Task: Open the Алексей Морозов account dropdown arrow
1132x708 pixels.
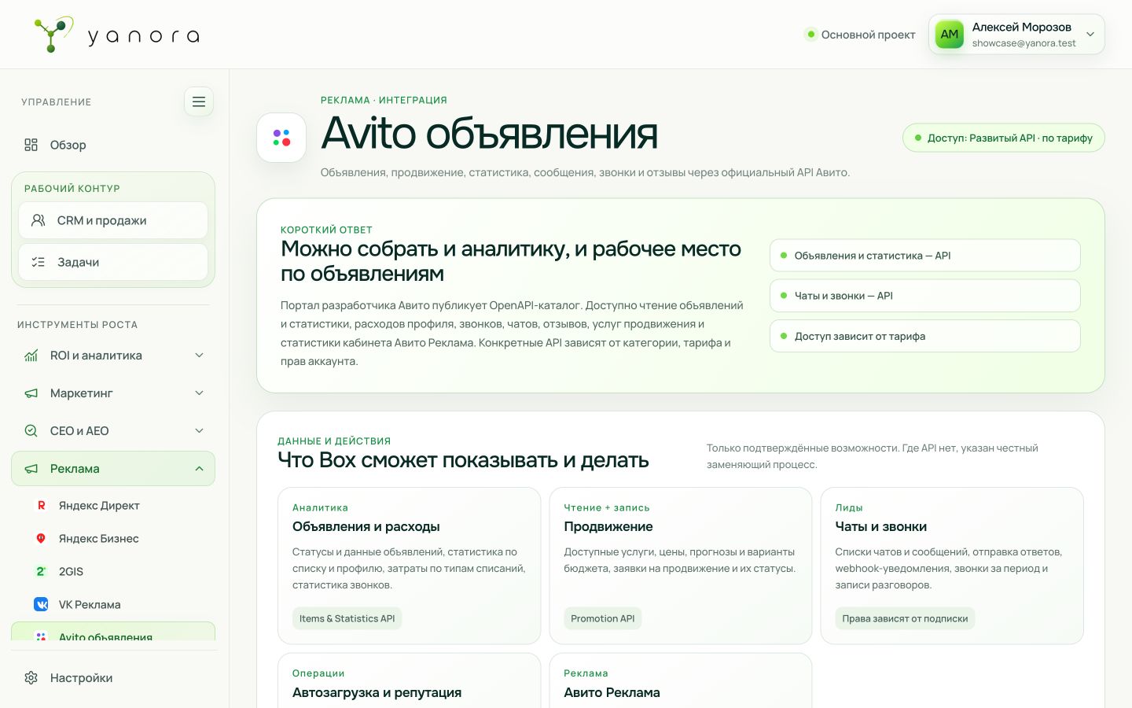Action: 1090,35
